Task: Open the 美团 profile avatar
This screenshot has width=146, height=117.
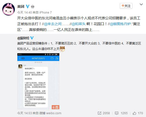Action: tap(9, 9)
